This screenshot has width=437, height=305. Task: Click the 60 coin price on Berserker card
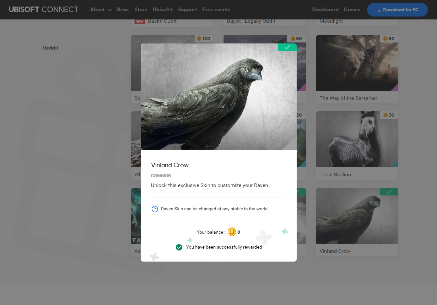click(389, 39)
